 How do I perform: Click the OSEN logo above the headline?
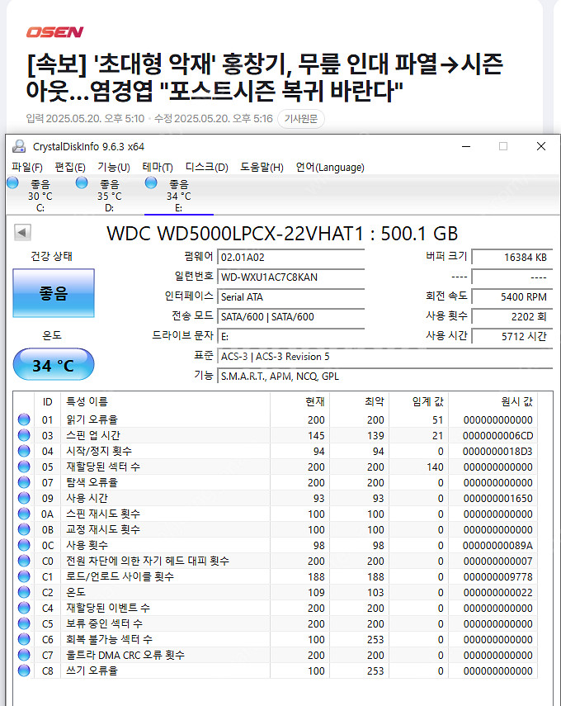[54, 32]
